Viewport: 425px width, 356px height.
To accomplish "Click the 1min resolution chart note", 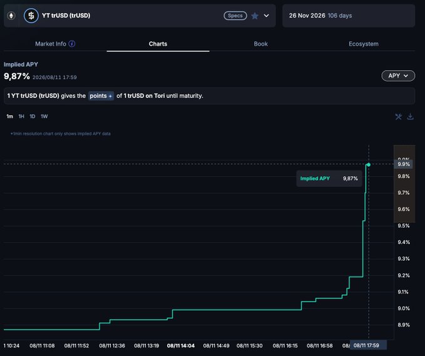I will tap(61, 133).
